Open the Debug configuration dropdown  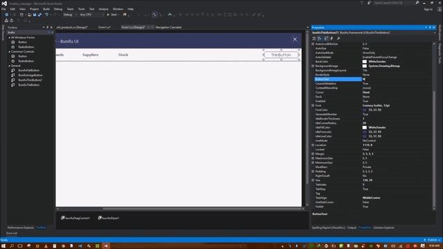(x=69, y=15)
